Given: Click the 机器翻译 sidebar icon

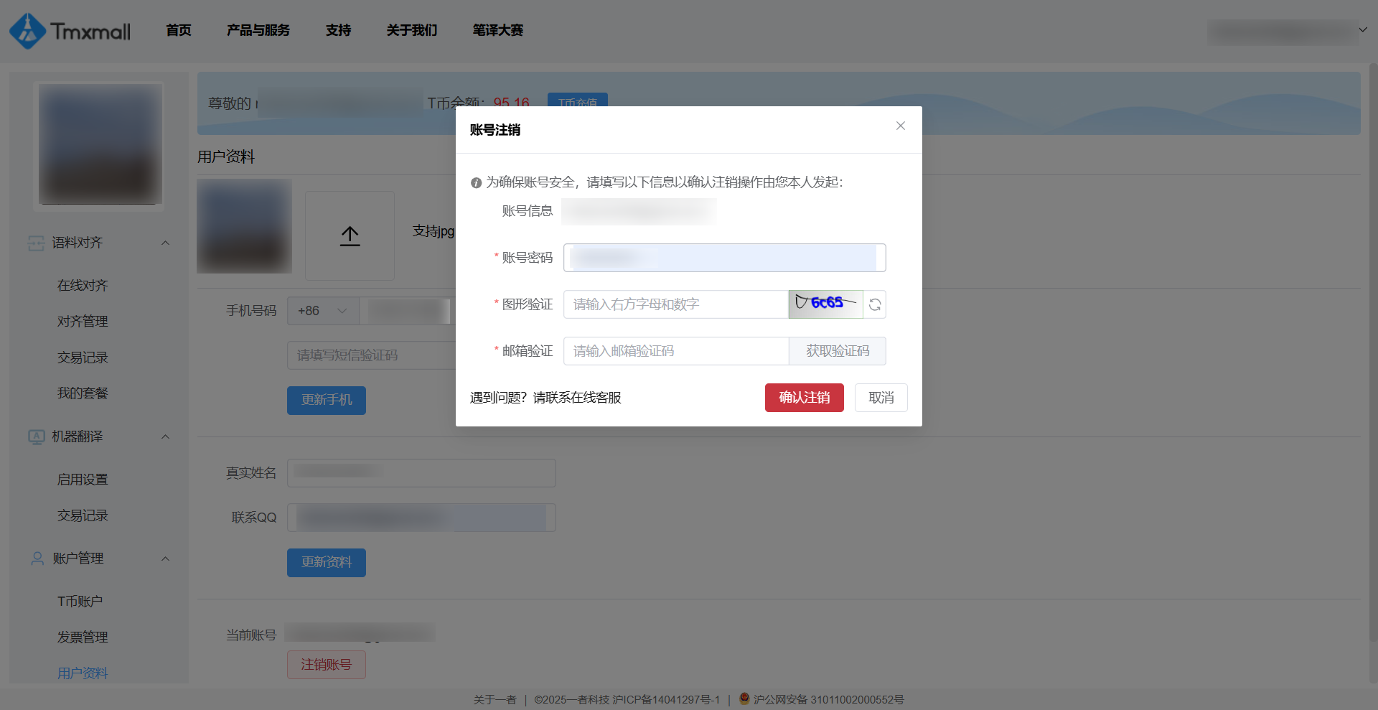Looking at the screenshot, I should (36, 437).
